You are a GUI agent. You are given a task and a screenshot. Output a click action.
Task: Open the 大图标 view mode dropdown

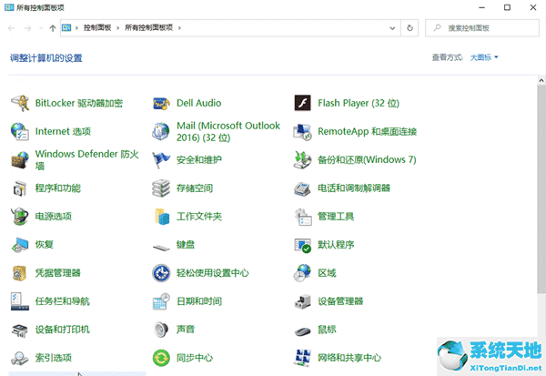484,57
